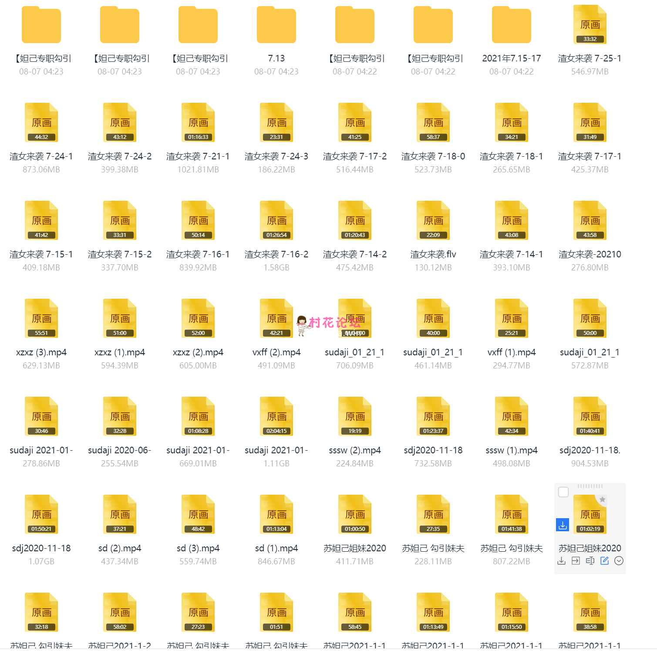The image size is (657, 651).
Task: Select the 渣女来袭 7-24-3 video icon
Action: pyautogui.click(x=276, y=122)
